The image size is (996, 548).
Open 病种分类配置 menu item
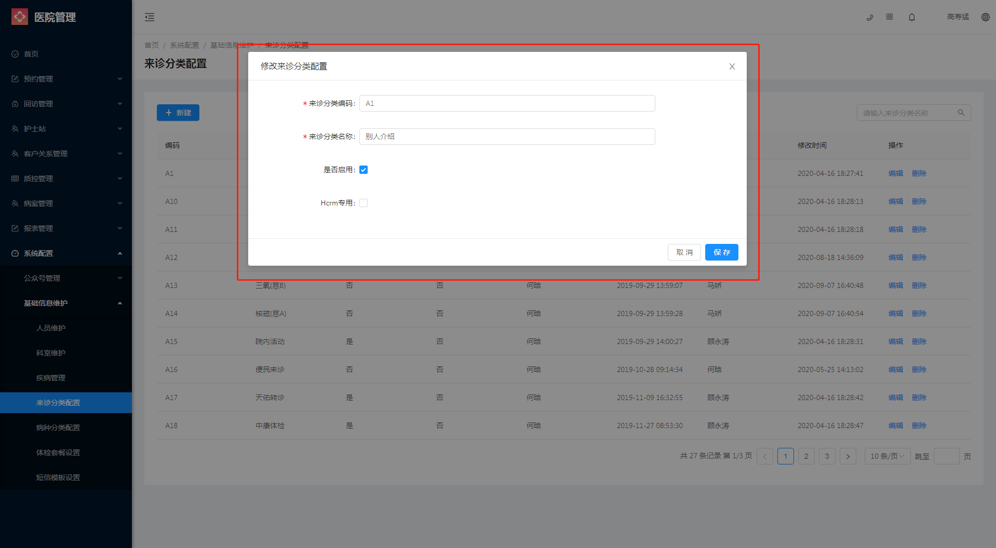(x=66, y=428)
